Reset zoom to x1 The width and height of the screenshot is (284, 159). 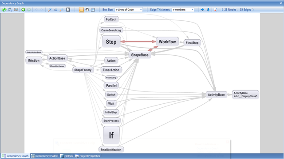click(x=55, y=10)
